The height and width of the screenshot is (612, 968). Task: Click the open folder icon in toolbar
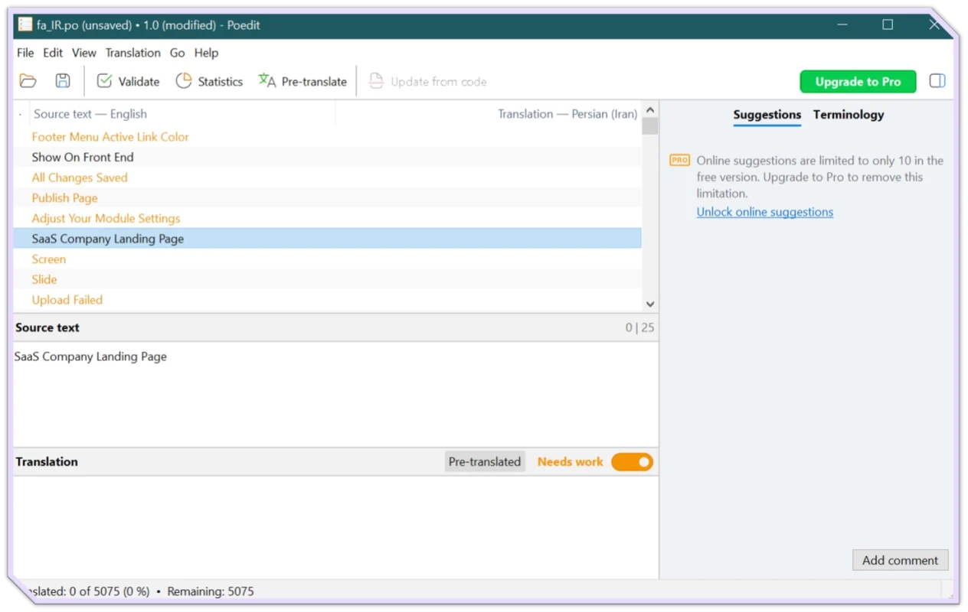point(28,81)
